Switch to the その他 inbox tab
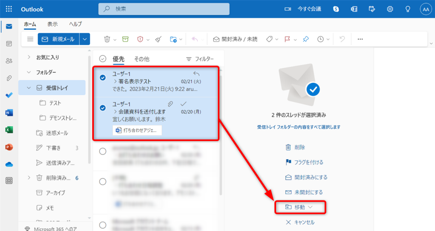 [x=142, y=59]
